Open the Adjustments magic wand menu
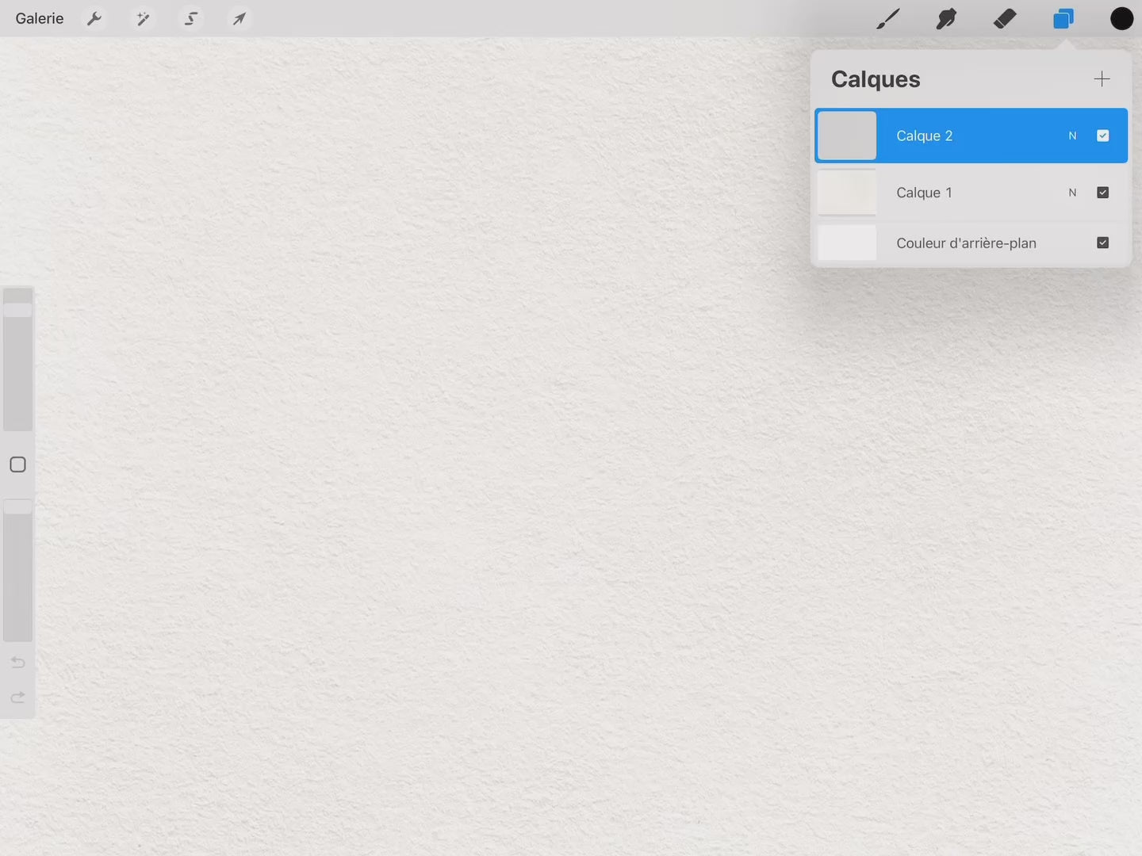Screen dimensions: 1142x856 coord(143,18)
